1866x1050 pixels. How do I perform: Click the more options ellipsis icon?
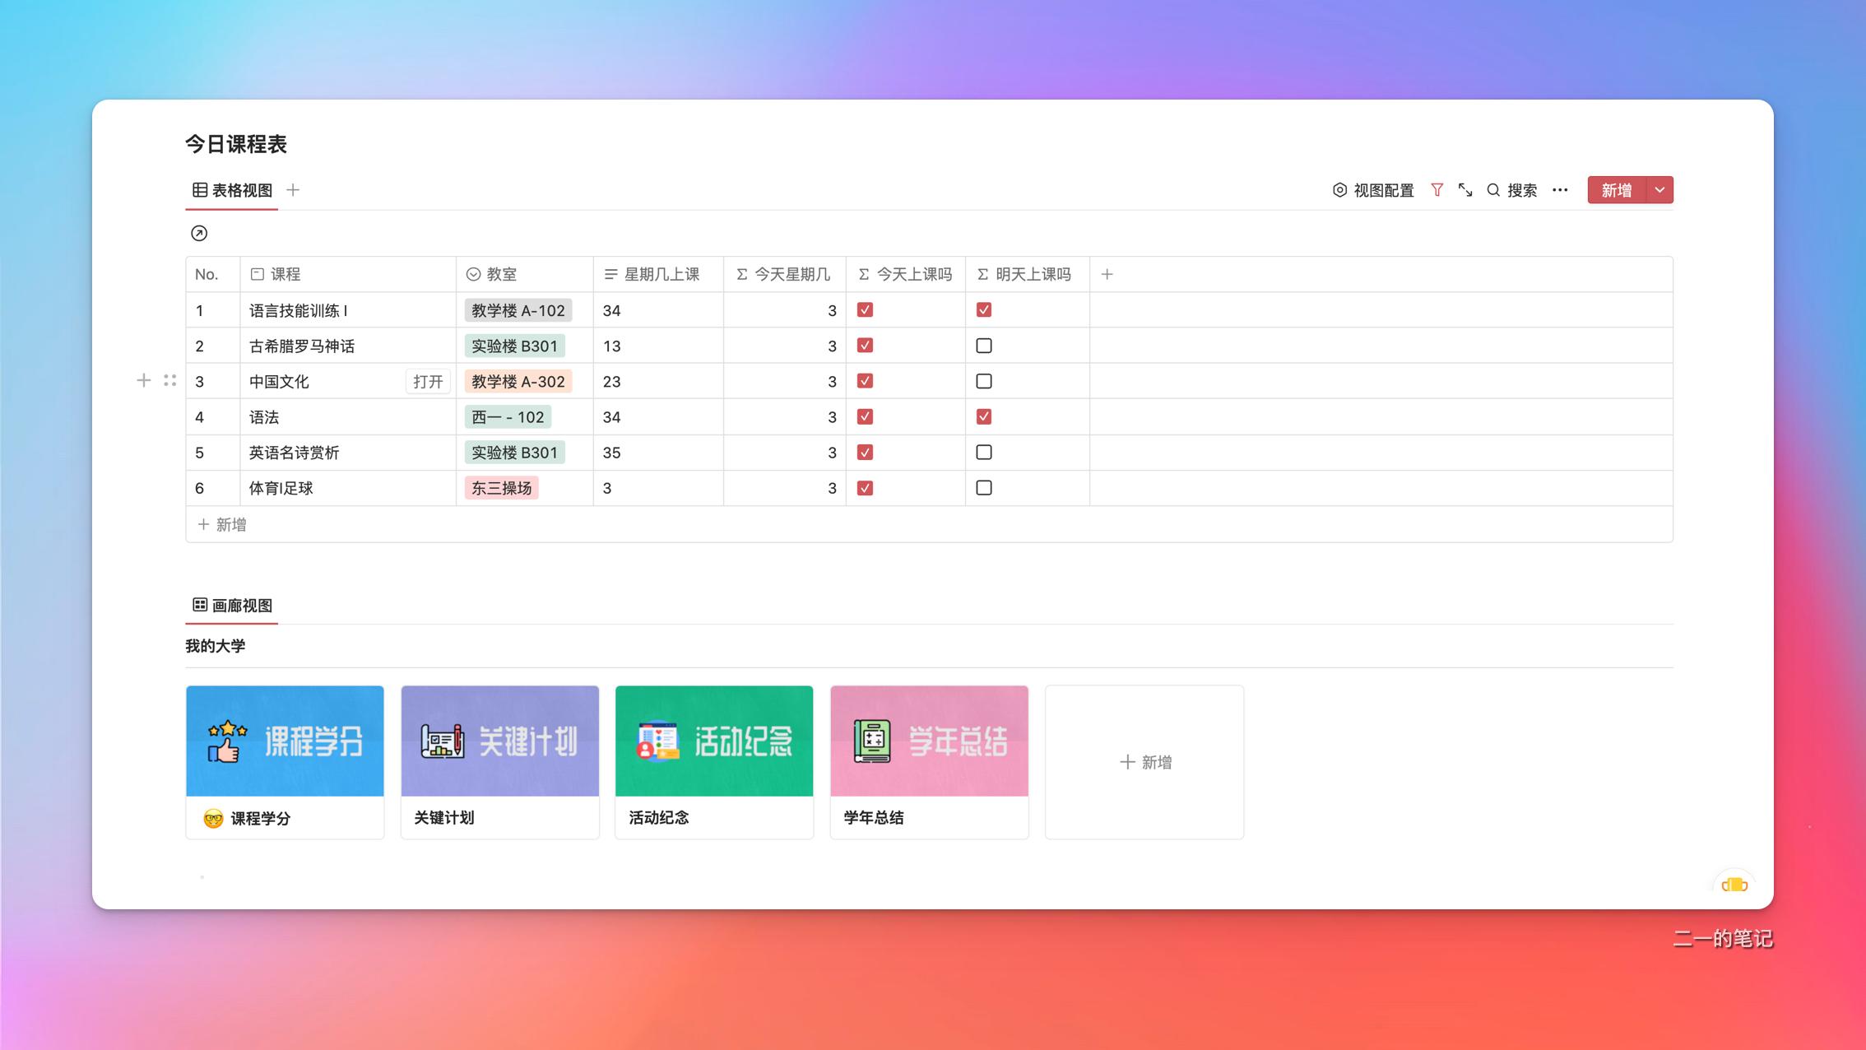pos(1560,190)
